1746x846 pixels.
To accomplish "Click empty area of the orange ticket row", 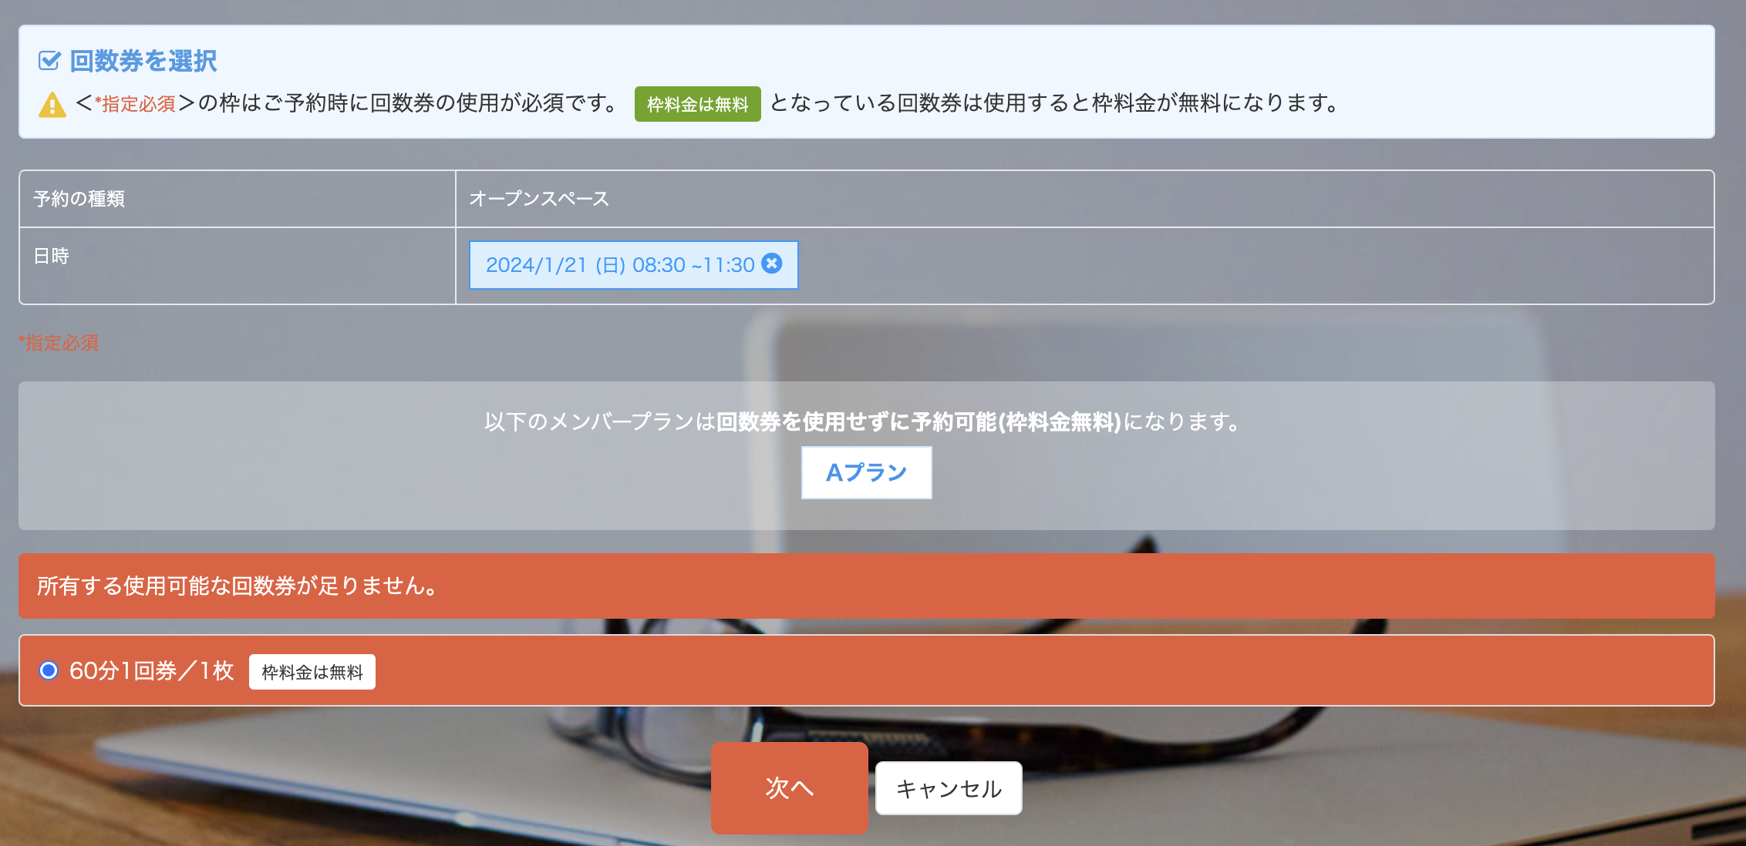I will pyautogui.click(x=1003, y=670).
